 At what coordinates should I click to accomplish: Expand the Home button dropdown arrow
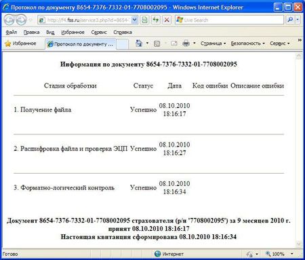[x=147, y=43]
